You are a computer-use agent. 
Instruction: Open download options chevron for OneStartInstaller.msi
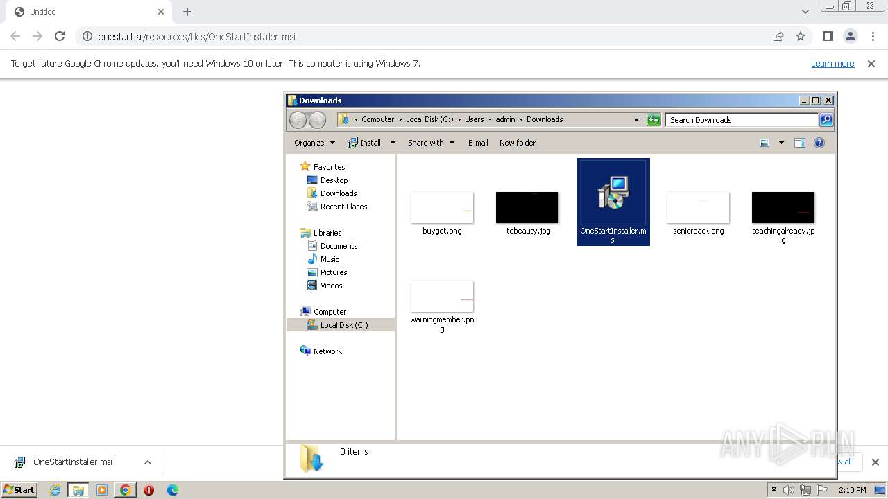147,462
